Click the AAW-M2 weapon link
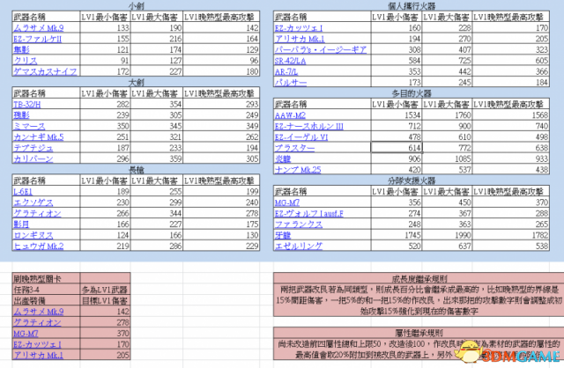This screenshot has width=564, height=368. click(290, 115)
